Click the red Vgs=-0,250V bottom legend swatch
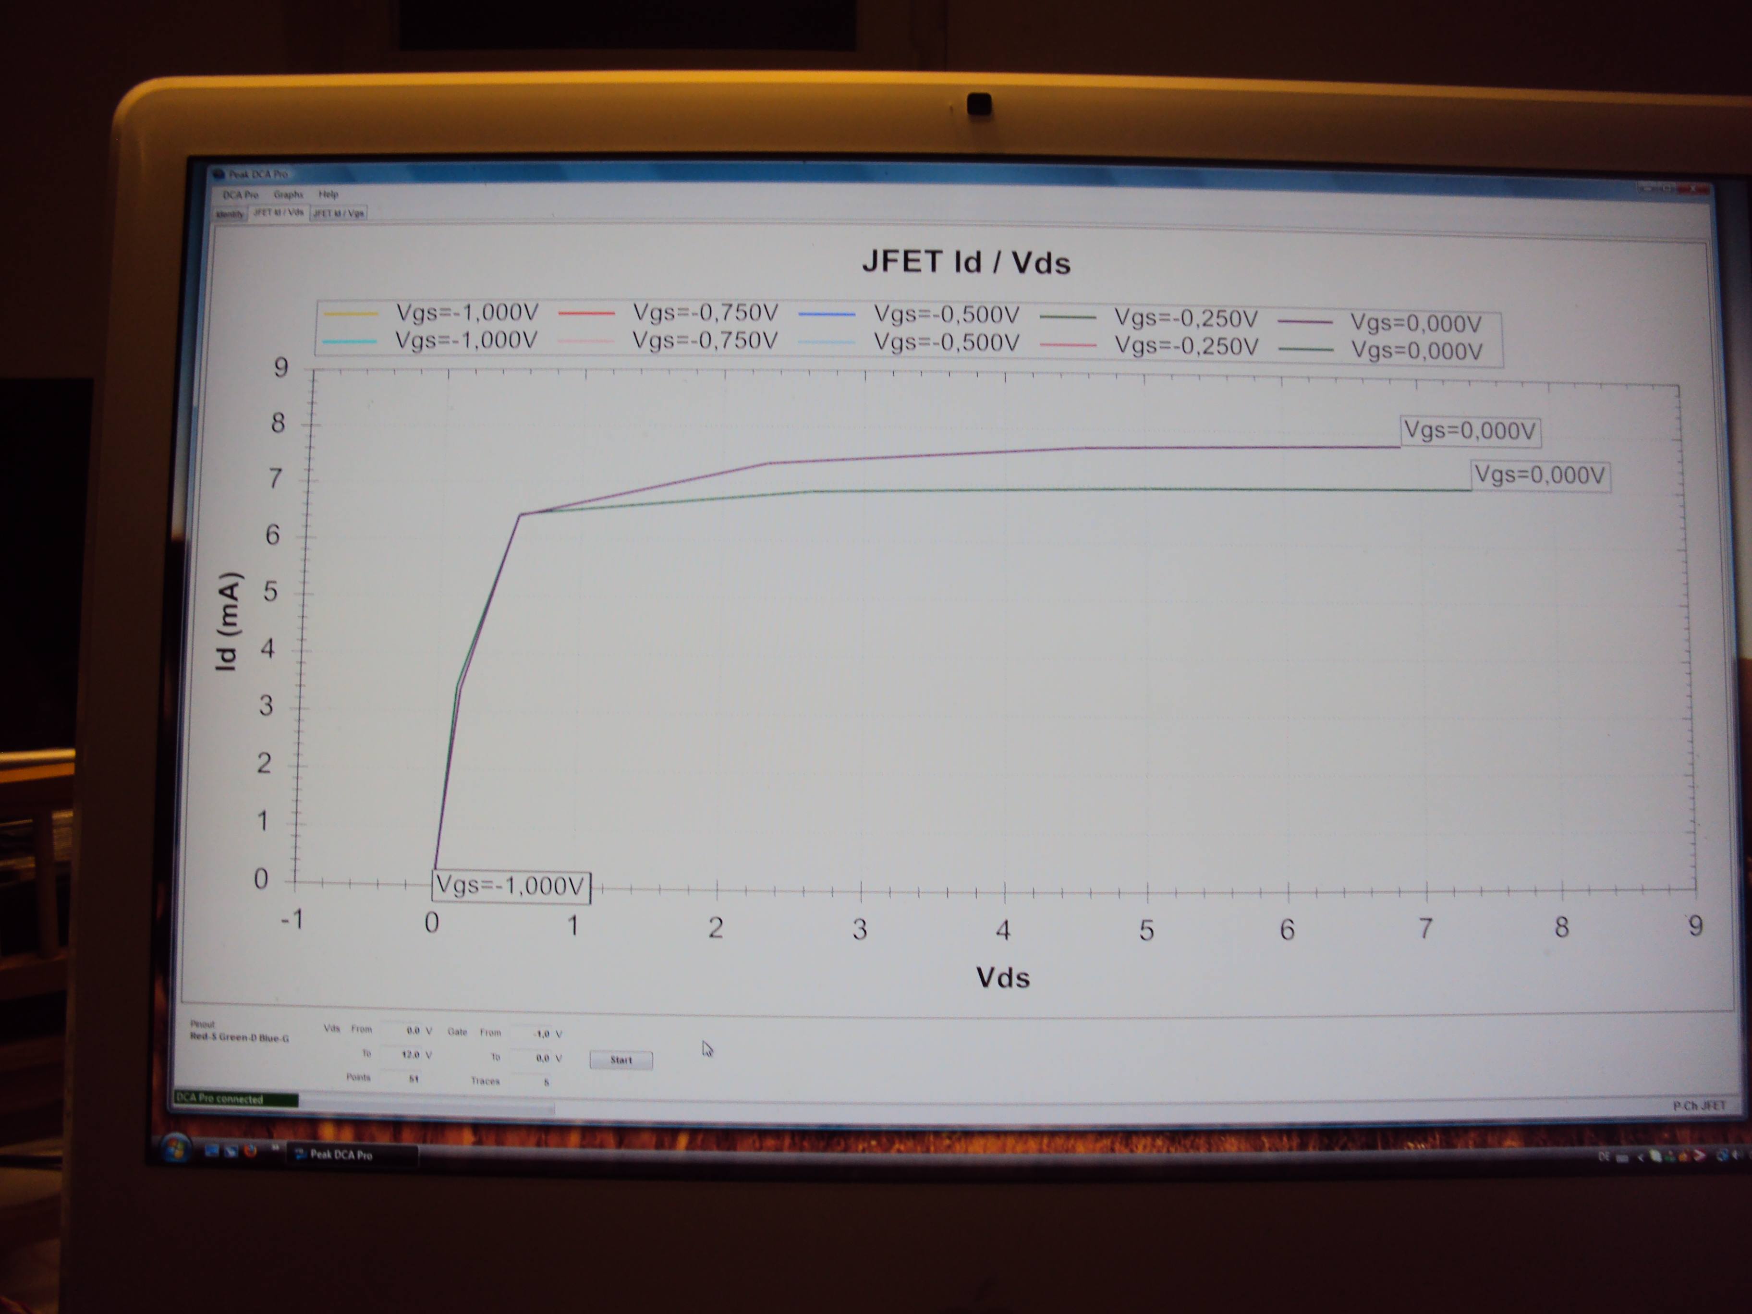1752x1314 pixels. 1067,344
